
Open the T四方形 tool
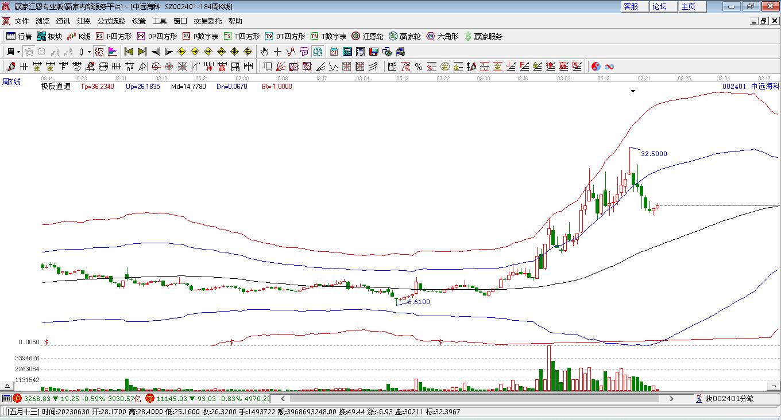coord(242,36)
